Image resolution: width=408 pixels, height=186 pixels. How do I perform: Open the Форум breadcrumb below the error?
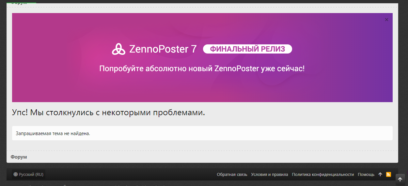(x=19, y=157)
